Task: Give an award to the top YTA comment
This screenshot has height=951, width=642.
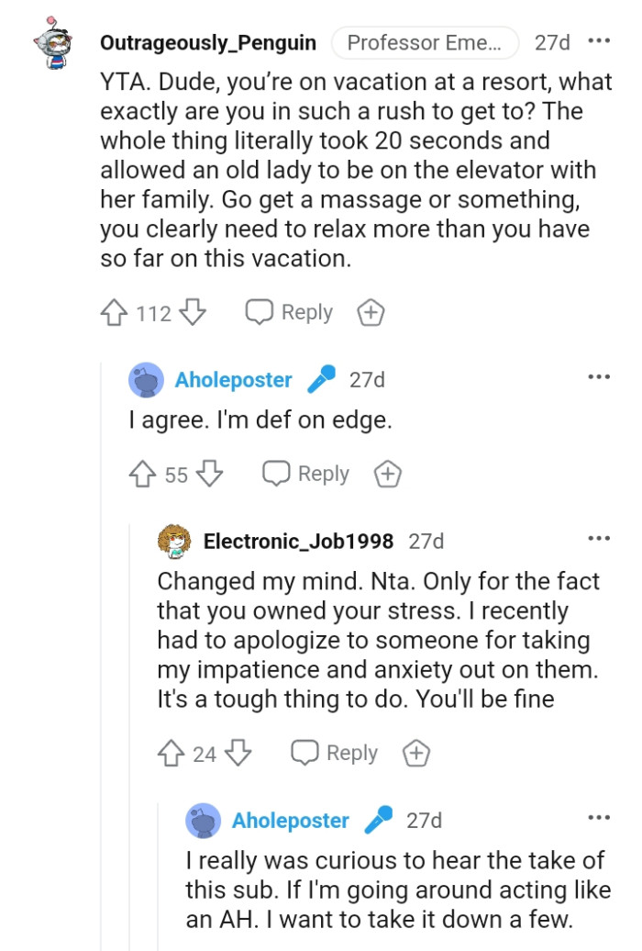Action: [371, 312]
